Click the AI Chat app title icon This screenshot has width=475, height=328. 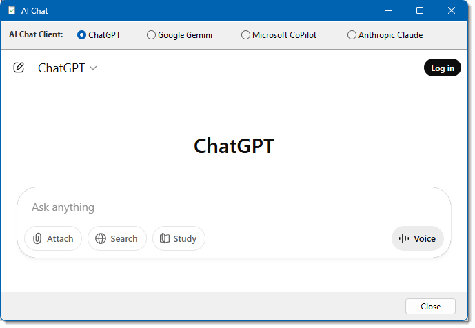point(12,11)
